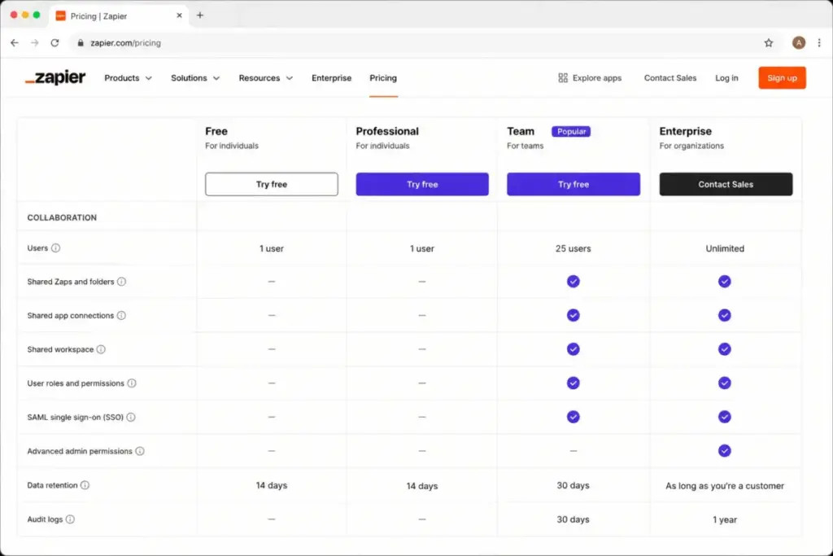
Task: Expand the Solutions dropdown menu
Action: tap(195, 78)
